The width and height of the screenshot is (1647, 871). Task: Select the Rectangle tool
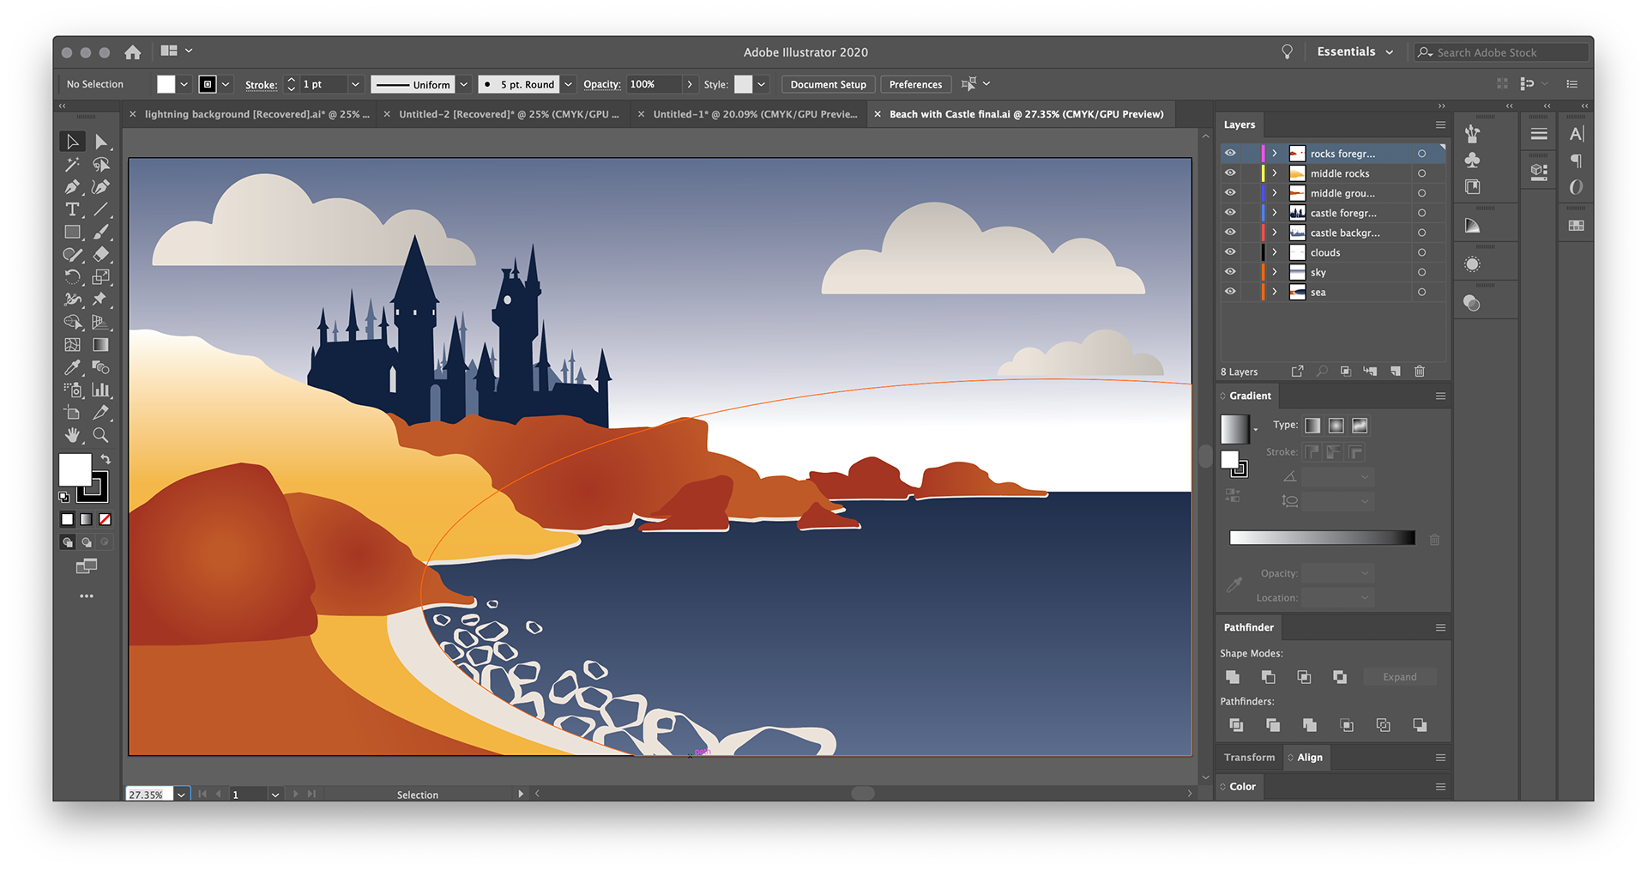pyautogui.click(x=73, y=232)
